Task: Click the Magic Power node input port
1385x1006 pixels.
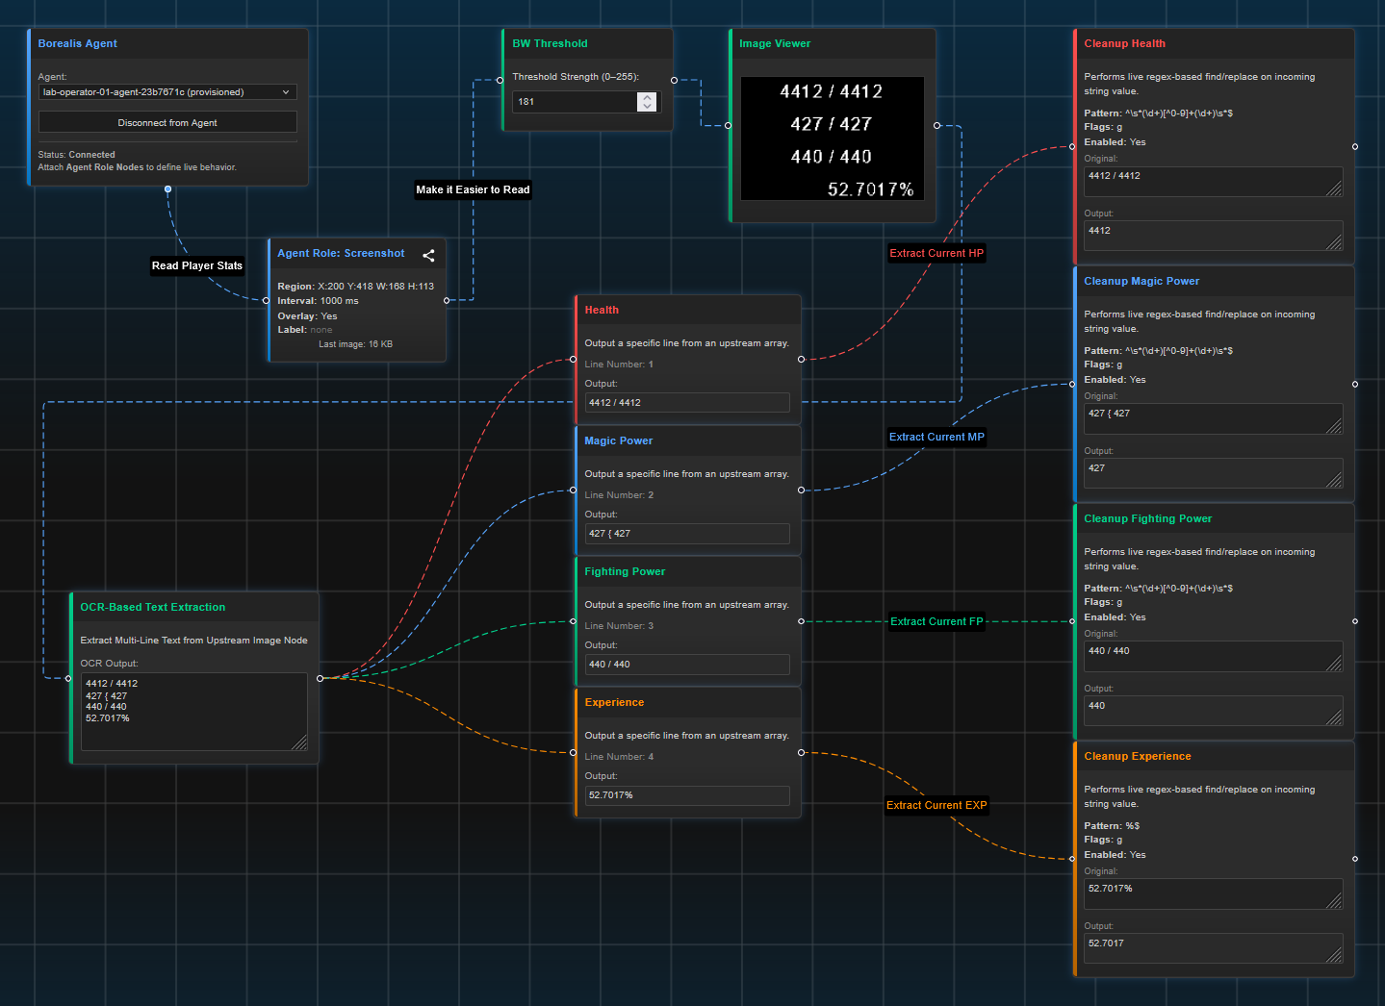Action: click(x=574, y=490)
